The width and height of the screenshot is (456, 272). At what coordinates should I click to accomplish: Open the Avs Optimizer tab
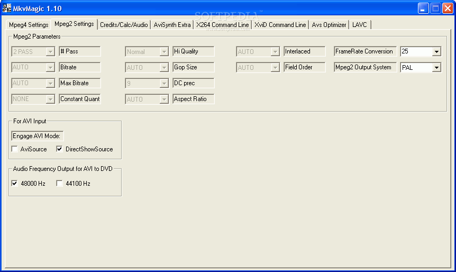(329, 25)
